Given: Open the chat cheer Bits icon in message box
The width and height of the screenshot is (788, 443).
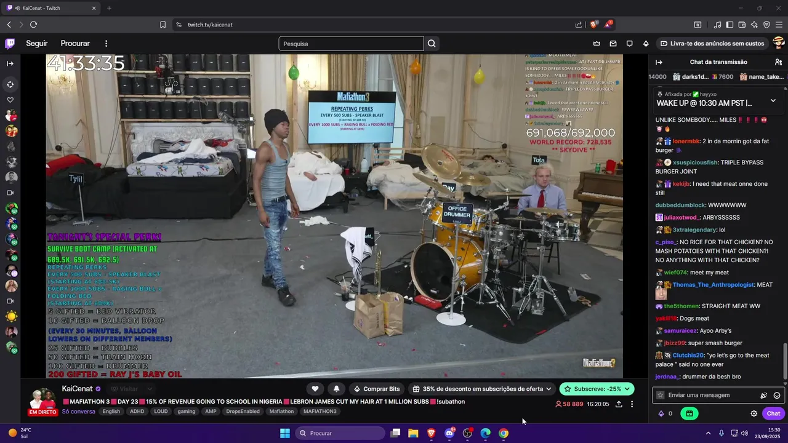Looking at the screenshot, I should [x=763, y=395].
